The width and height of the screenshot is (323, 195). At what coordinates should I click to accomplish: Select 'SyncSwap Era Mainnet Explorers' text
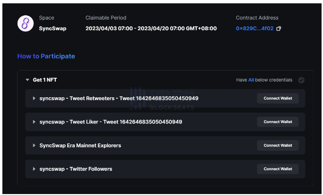pos(80,145)
